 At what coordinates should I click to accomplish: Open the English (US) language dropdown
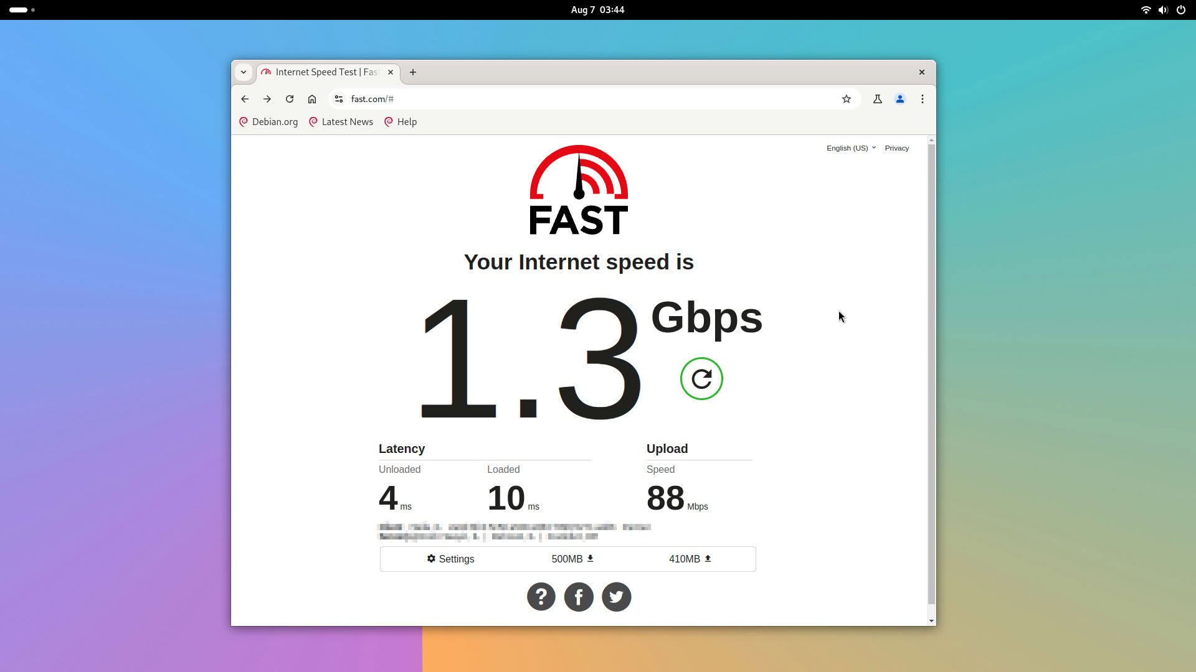coord(851,148)
